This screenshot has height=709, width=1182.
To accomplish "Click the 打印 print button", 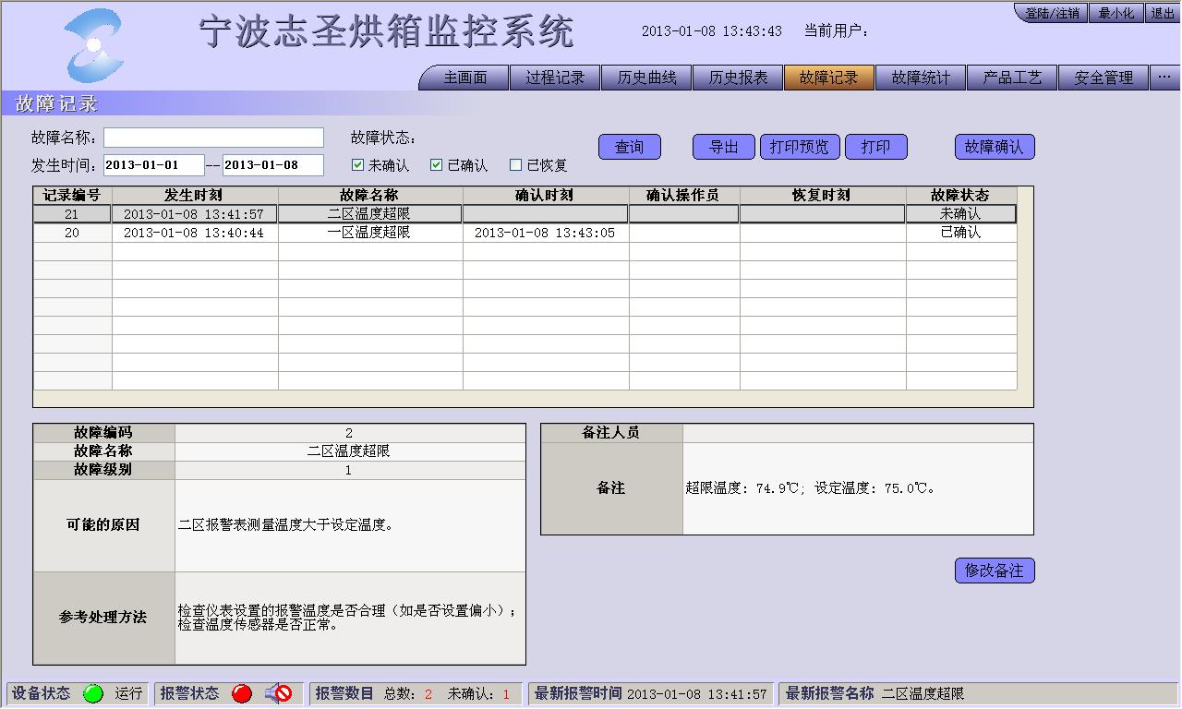I will point(876,147).
